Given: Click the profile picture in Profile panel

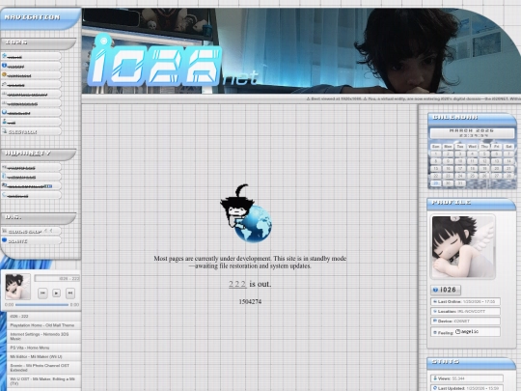Looking at the screenshot, I should [x=463, y=247].
